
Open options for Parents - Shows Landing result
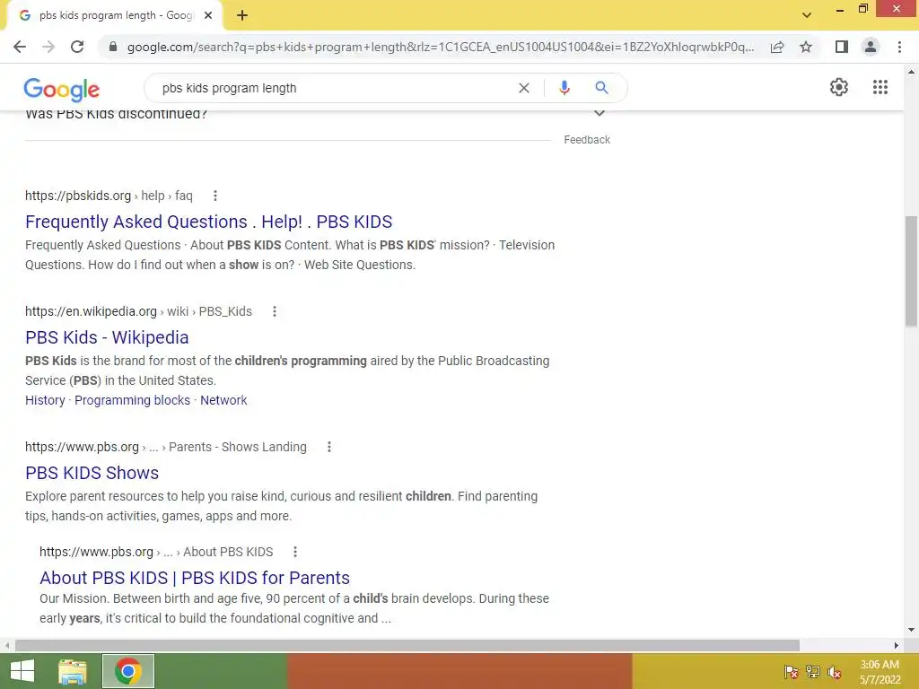[x=329, y=447]
